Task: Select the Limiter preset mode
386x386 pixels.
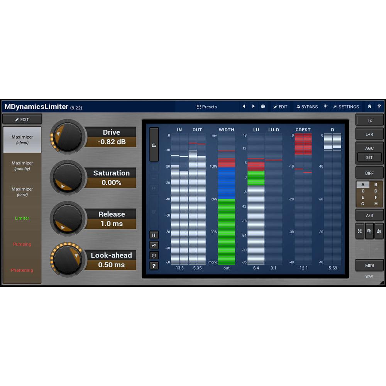Action: coord(22,218)
